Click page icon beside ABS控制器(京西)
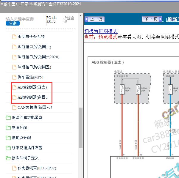Image resolution: width=179 pixels, height=178 pixels. 14,97
